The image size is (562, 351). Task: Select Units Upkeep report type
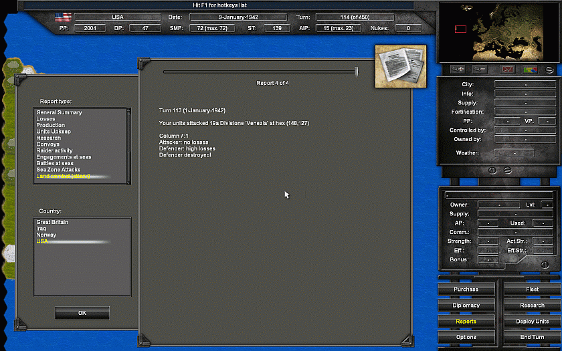coord(54,132)
